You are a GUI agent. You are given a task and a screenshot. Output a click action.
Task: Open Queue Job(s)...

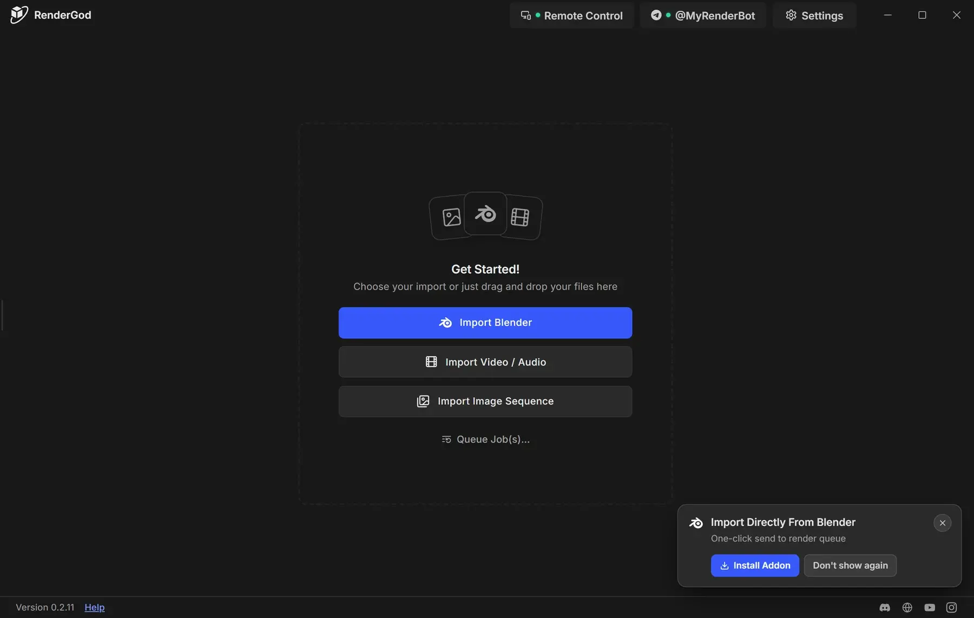(x=485, y=439)
